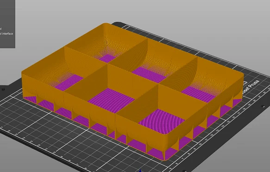Click the legend entry above the interface row
The image size is (270, 172).
(x=0, y=29)
